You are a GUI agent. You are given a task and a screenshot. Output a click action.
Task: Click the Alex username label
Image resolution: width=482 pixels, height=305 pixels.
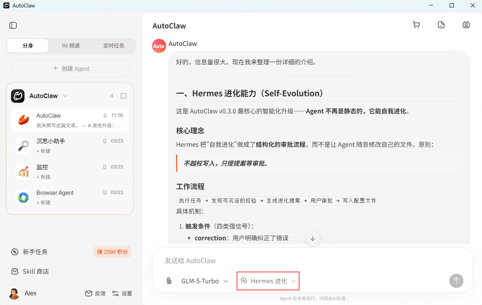click(31, 293)
